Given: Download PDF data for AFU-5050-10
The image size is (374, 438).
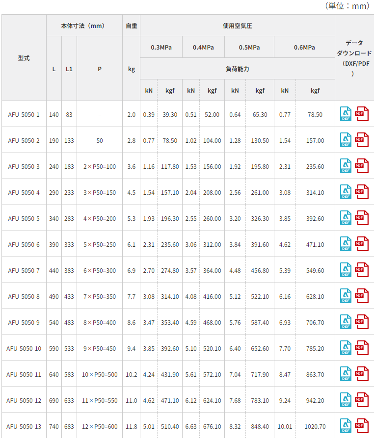Looking at the screenshot, I should click(x=362, y=348).
